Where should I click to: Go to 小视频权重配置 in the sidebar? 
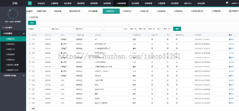coord(12,65)
